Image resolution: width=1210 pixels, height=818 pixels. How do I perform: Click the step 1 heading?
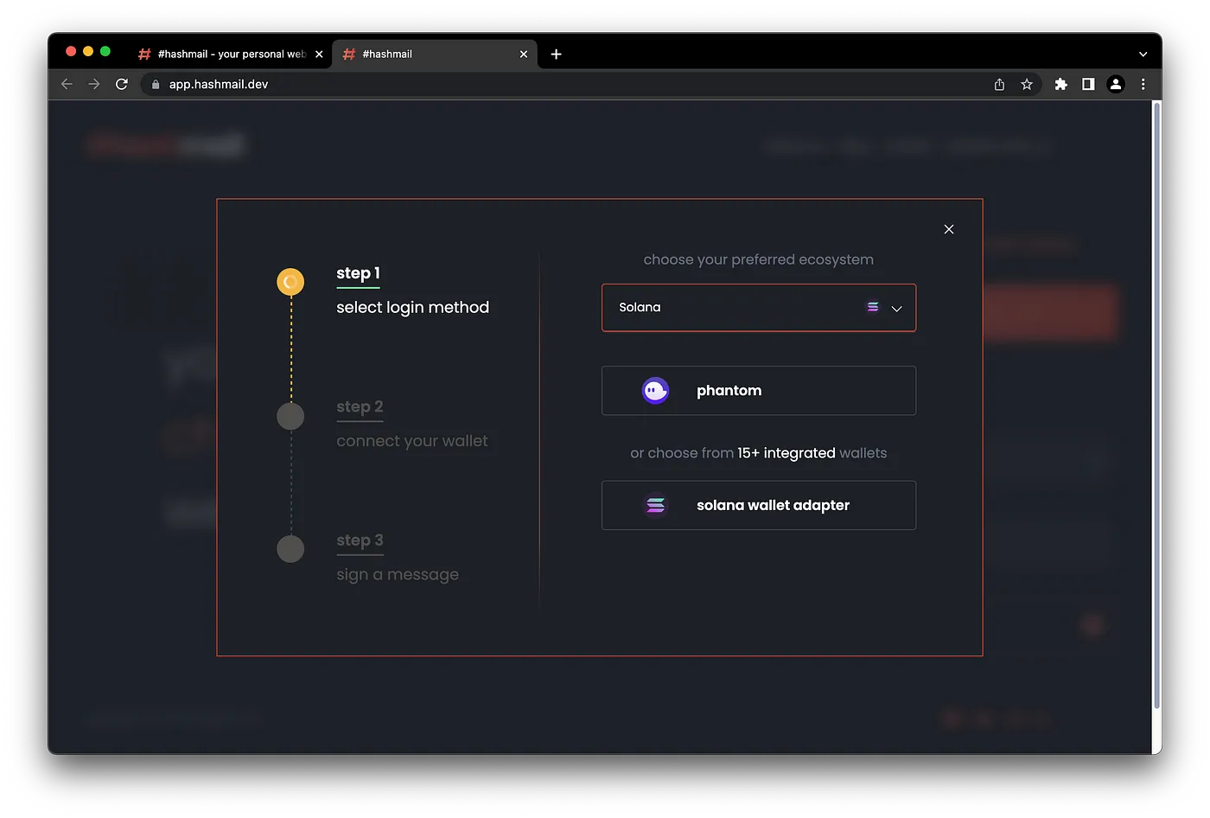tap(358, 273)
